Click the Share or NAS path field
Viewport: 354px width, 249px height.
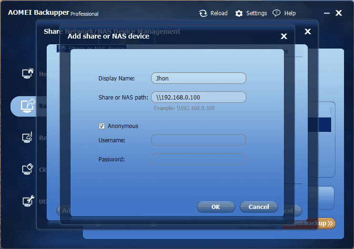(199, 97)
